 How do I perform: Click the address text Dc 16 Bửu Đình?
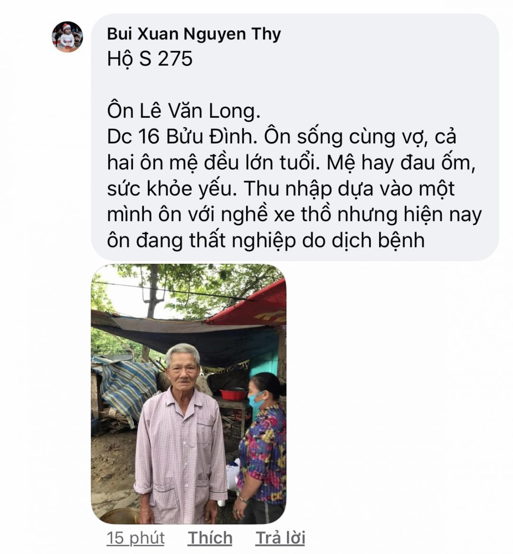(x=182, y=137)
